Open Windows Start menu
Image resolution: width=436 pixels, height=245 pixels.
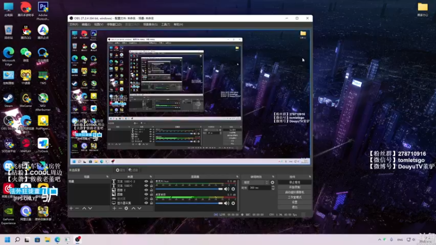click(8, 240)
